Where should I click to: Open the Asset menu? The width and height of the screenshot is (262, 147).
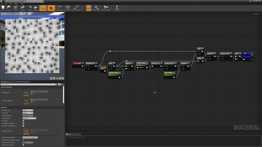tap(11, 4)
